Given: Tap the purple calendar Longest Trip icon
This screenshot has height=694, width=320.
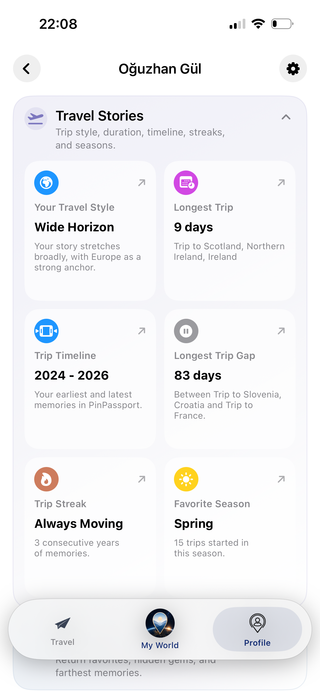Looking at the screenshot, I should 186,183.
